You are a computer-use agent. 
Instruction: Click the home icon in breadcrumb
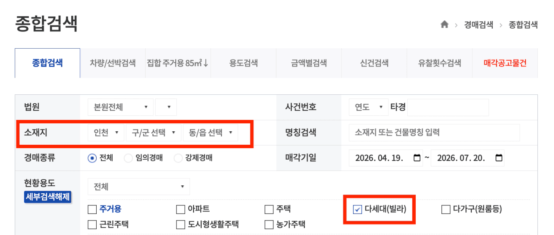(444, 25)
